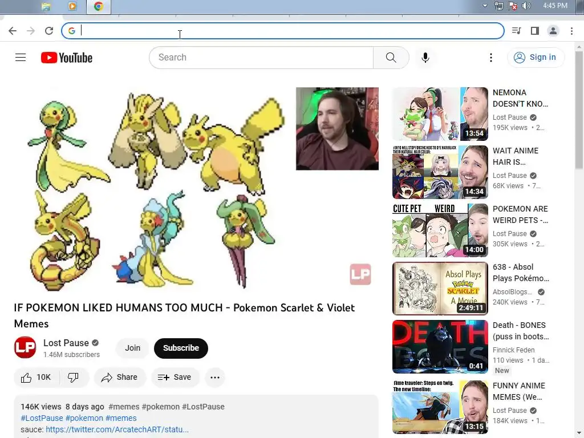Like the video with thumbs up 10K

pos(36,378)
